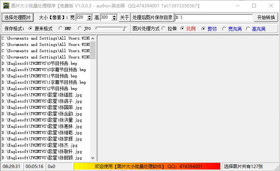The width and height of the screenshot is (280, 171).
Task: Select file 张惠妹.jpg
Action: (46, 126)
